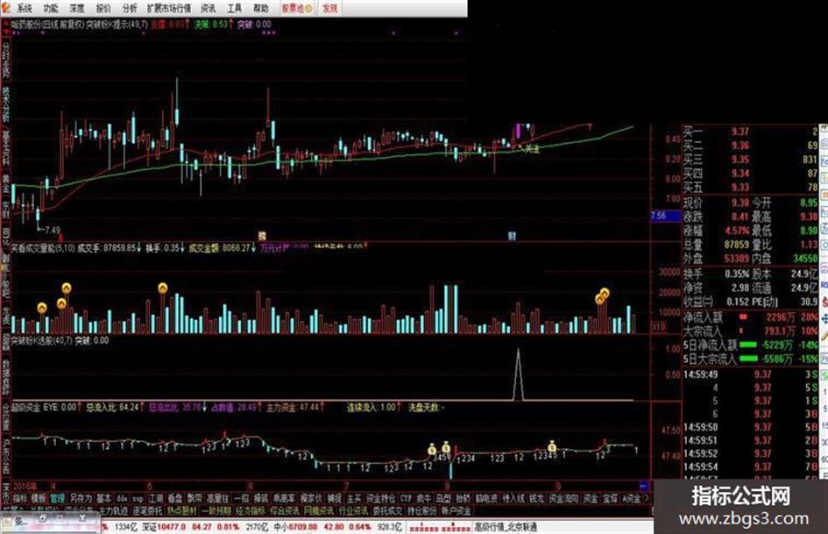
Task: Click the 深证 10477.0 index in the status bar
Action: tap(164, 527)
